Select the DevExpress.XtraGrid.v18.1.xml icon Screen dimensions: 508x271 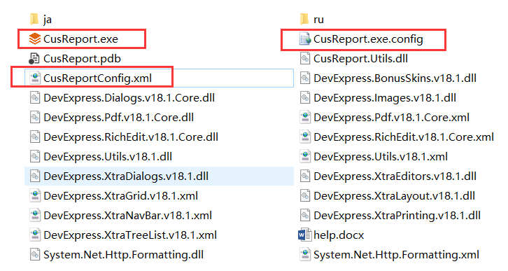pos(35,196)
